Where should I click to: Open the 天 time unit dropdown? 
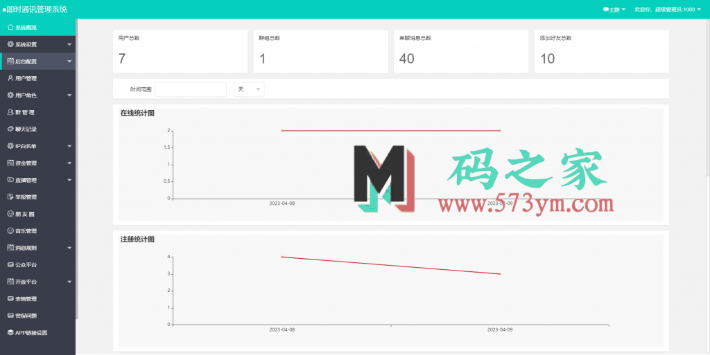coord(249,89)
